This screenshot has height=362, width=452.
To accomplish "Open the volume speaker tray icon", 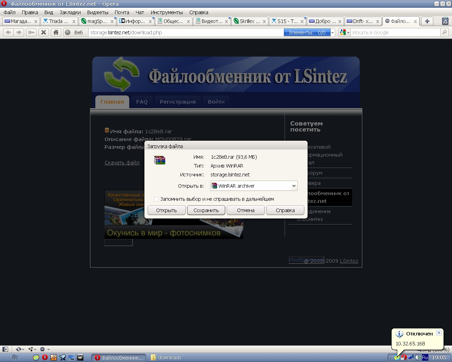I will 418,357.
